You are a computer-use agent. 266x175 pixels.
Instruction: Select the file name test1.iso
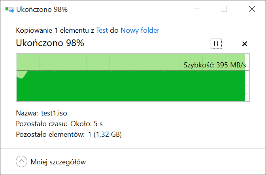coord(54,113)
